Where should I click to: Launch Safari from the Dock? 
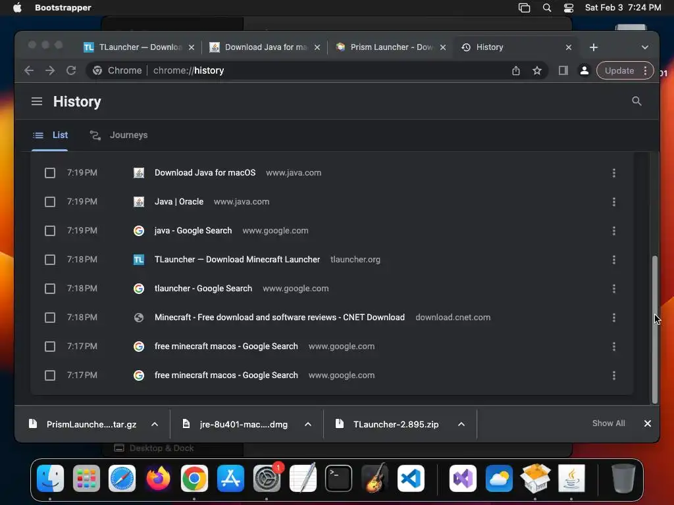point(122,479)
